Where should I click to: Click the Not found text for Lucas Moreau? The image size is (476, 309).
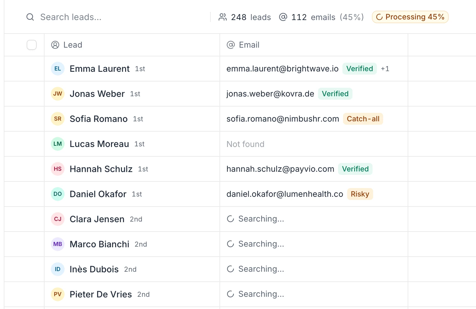click(246, 144)
